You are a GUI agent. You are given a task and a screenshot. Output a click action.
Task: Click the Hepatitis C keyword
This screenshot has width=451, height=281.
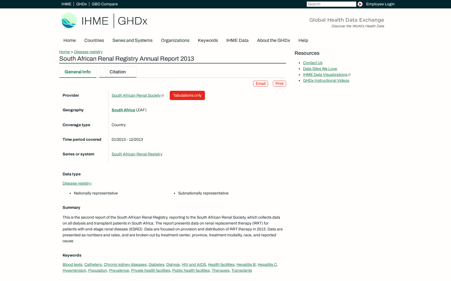coord(267,265)
